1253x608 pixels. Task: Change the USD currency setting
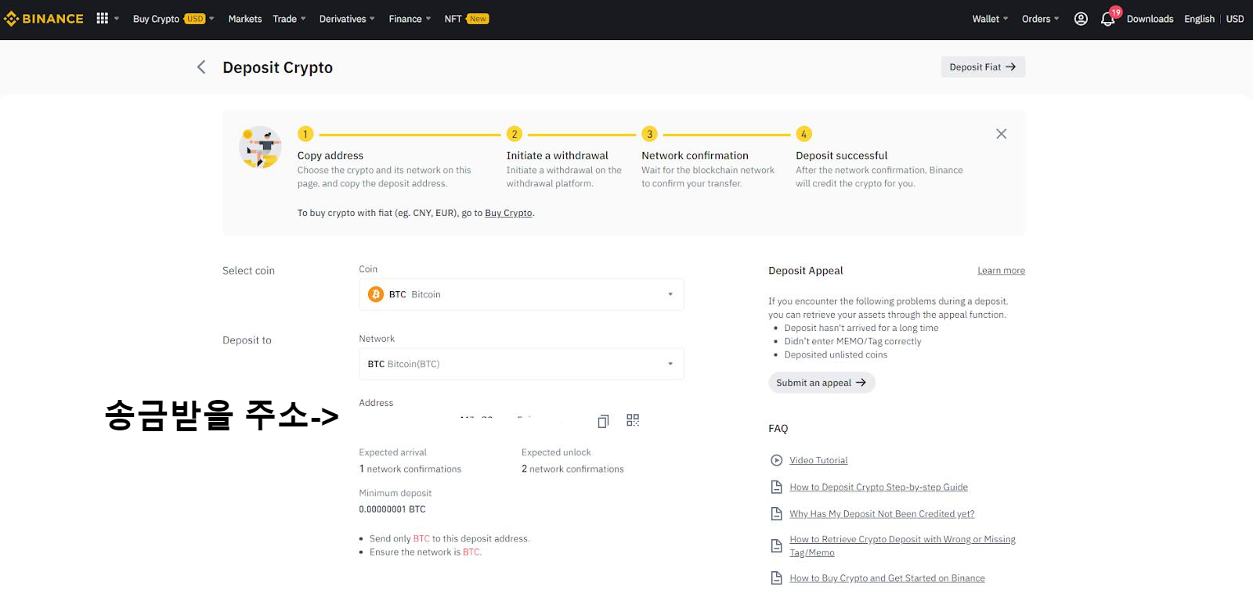pyautogui.click(x=1235, y=19)
